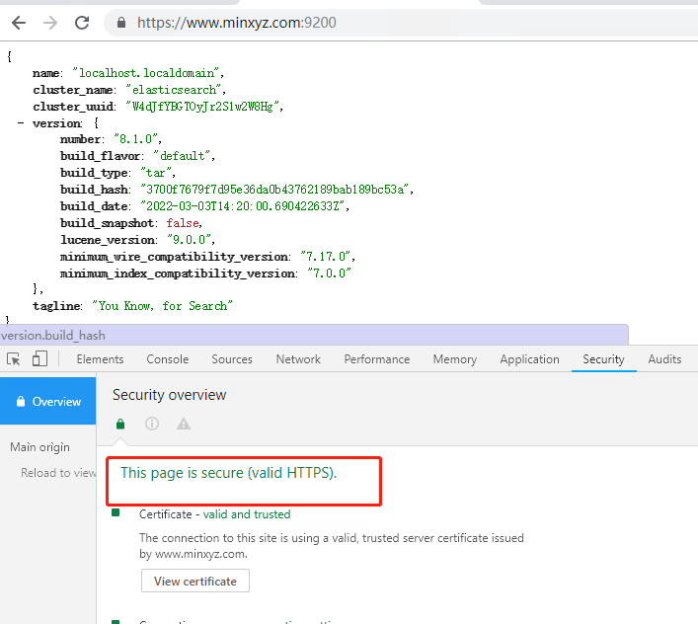This screenshot has height=624, width=698.
Task: Click the green square beside Certificate
Action: tap(116, 512)
